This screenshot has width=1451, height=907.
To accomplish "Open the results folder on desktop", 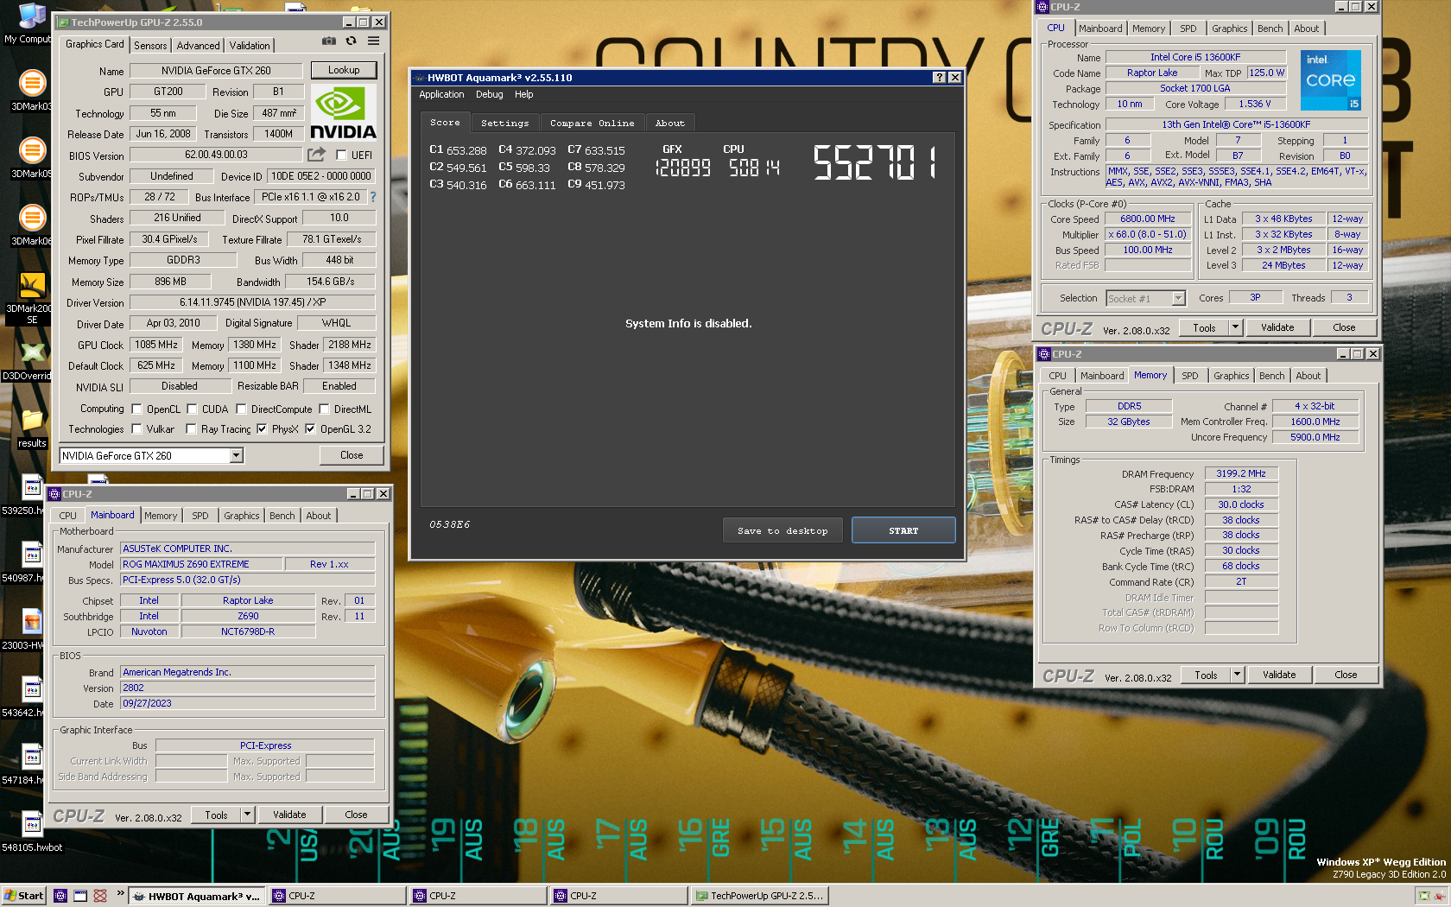I will pyautogui.click(x=32, y=421).
